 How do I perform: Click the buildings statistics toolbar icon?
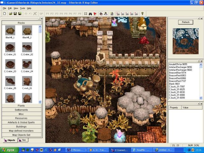(112, 14)
